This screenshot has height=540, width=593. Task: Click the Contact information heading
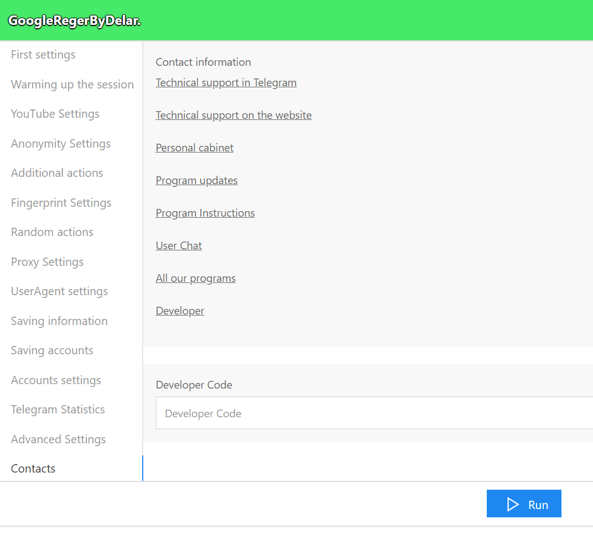tap(204, 62)
